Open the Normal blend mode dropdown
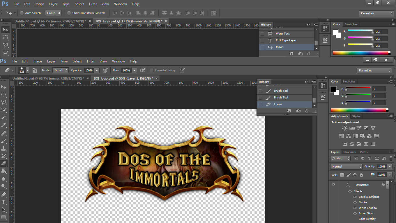 coord(346,167)
